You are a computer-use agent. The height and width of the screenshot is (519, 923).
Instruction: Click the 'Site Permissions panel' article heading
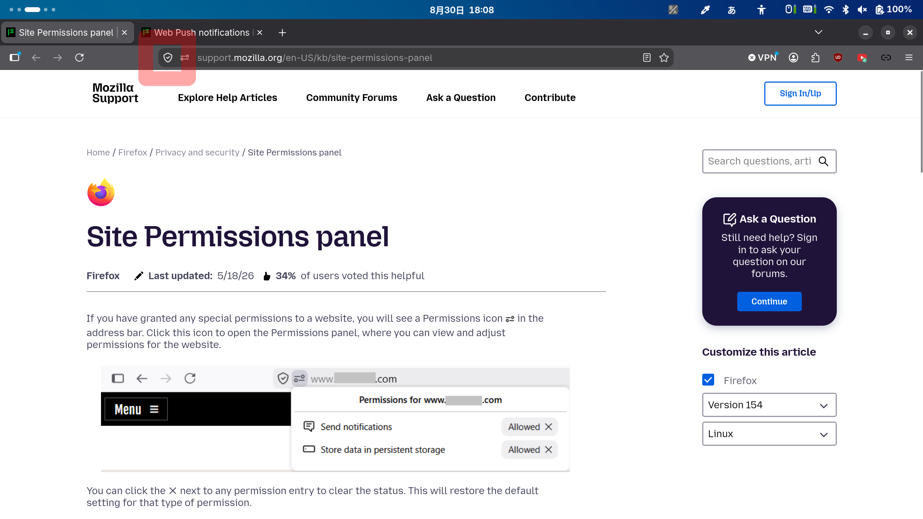pos(238,237)
